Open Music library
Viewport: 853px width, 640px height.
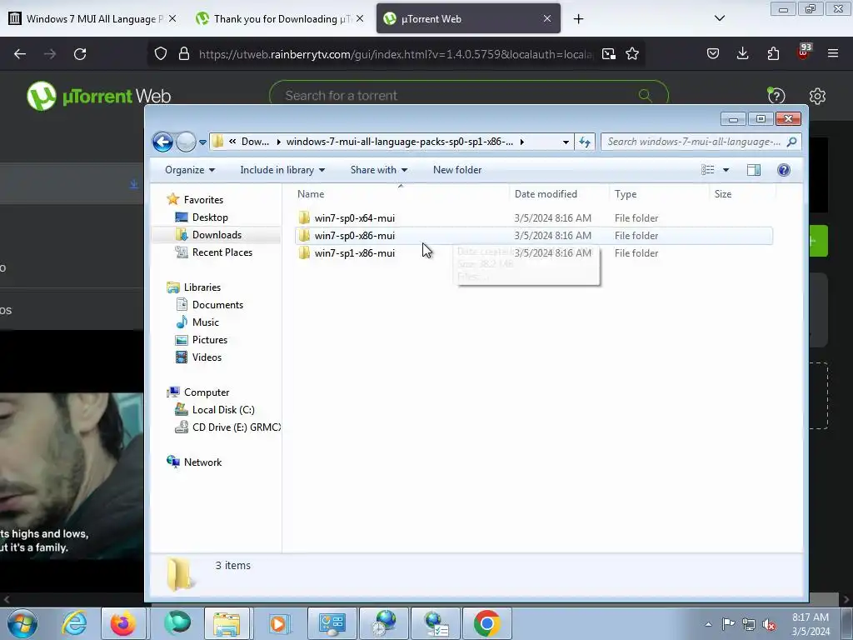coord(197,322)
